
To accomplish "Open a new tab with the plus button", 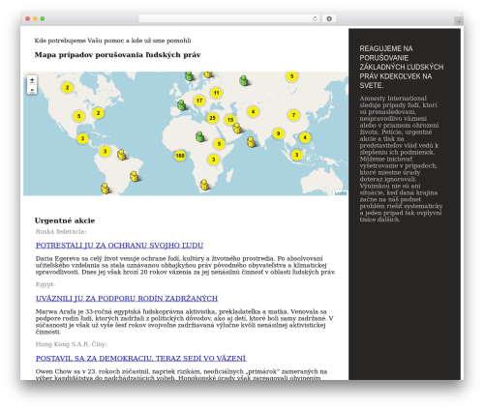I will point(459,21).
